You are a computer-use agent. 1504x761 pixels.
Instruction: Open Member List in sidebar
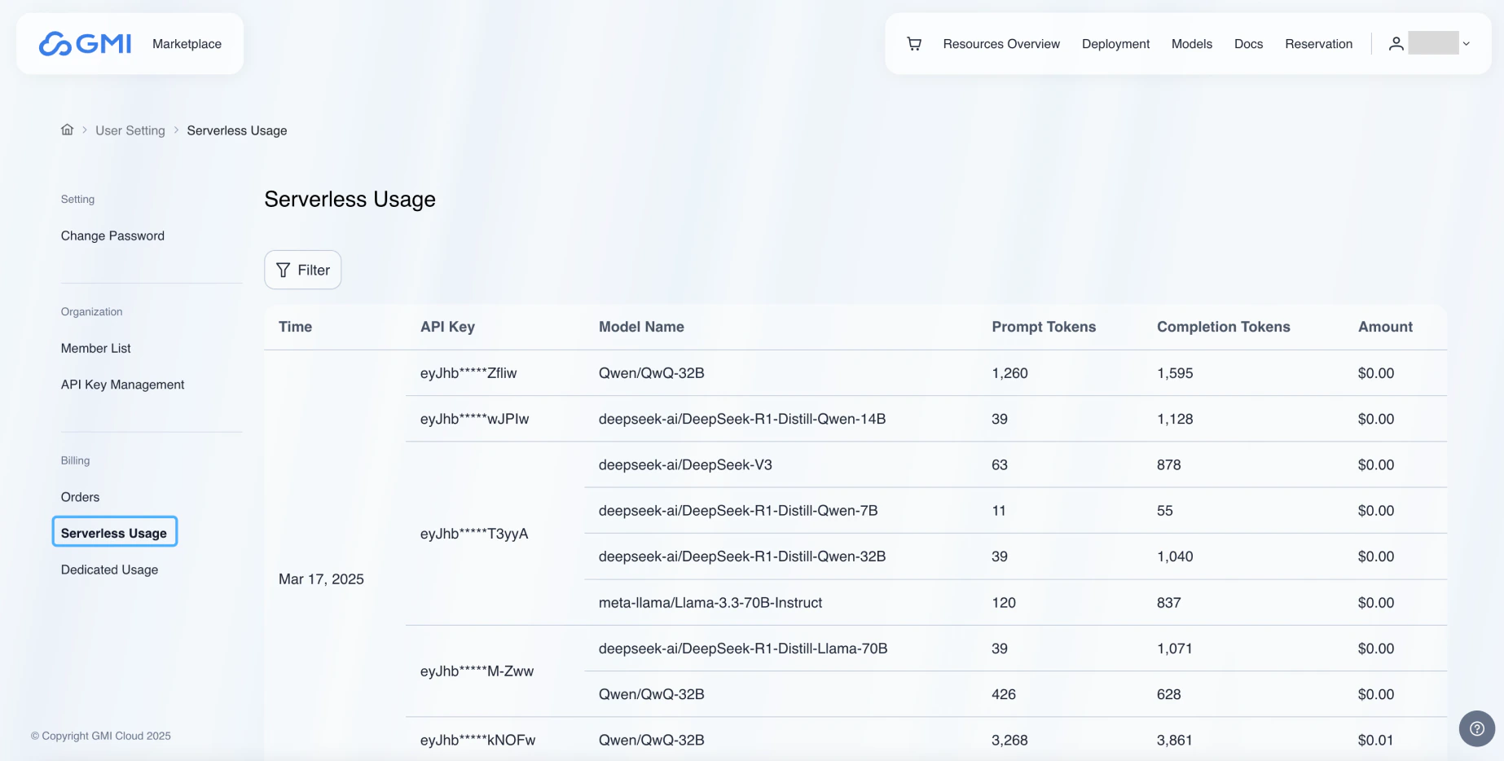[95, 348]
